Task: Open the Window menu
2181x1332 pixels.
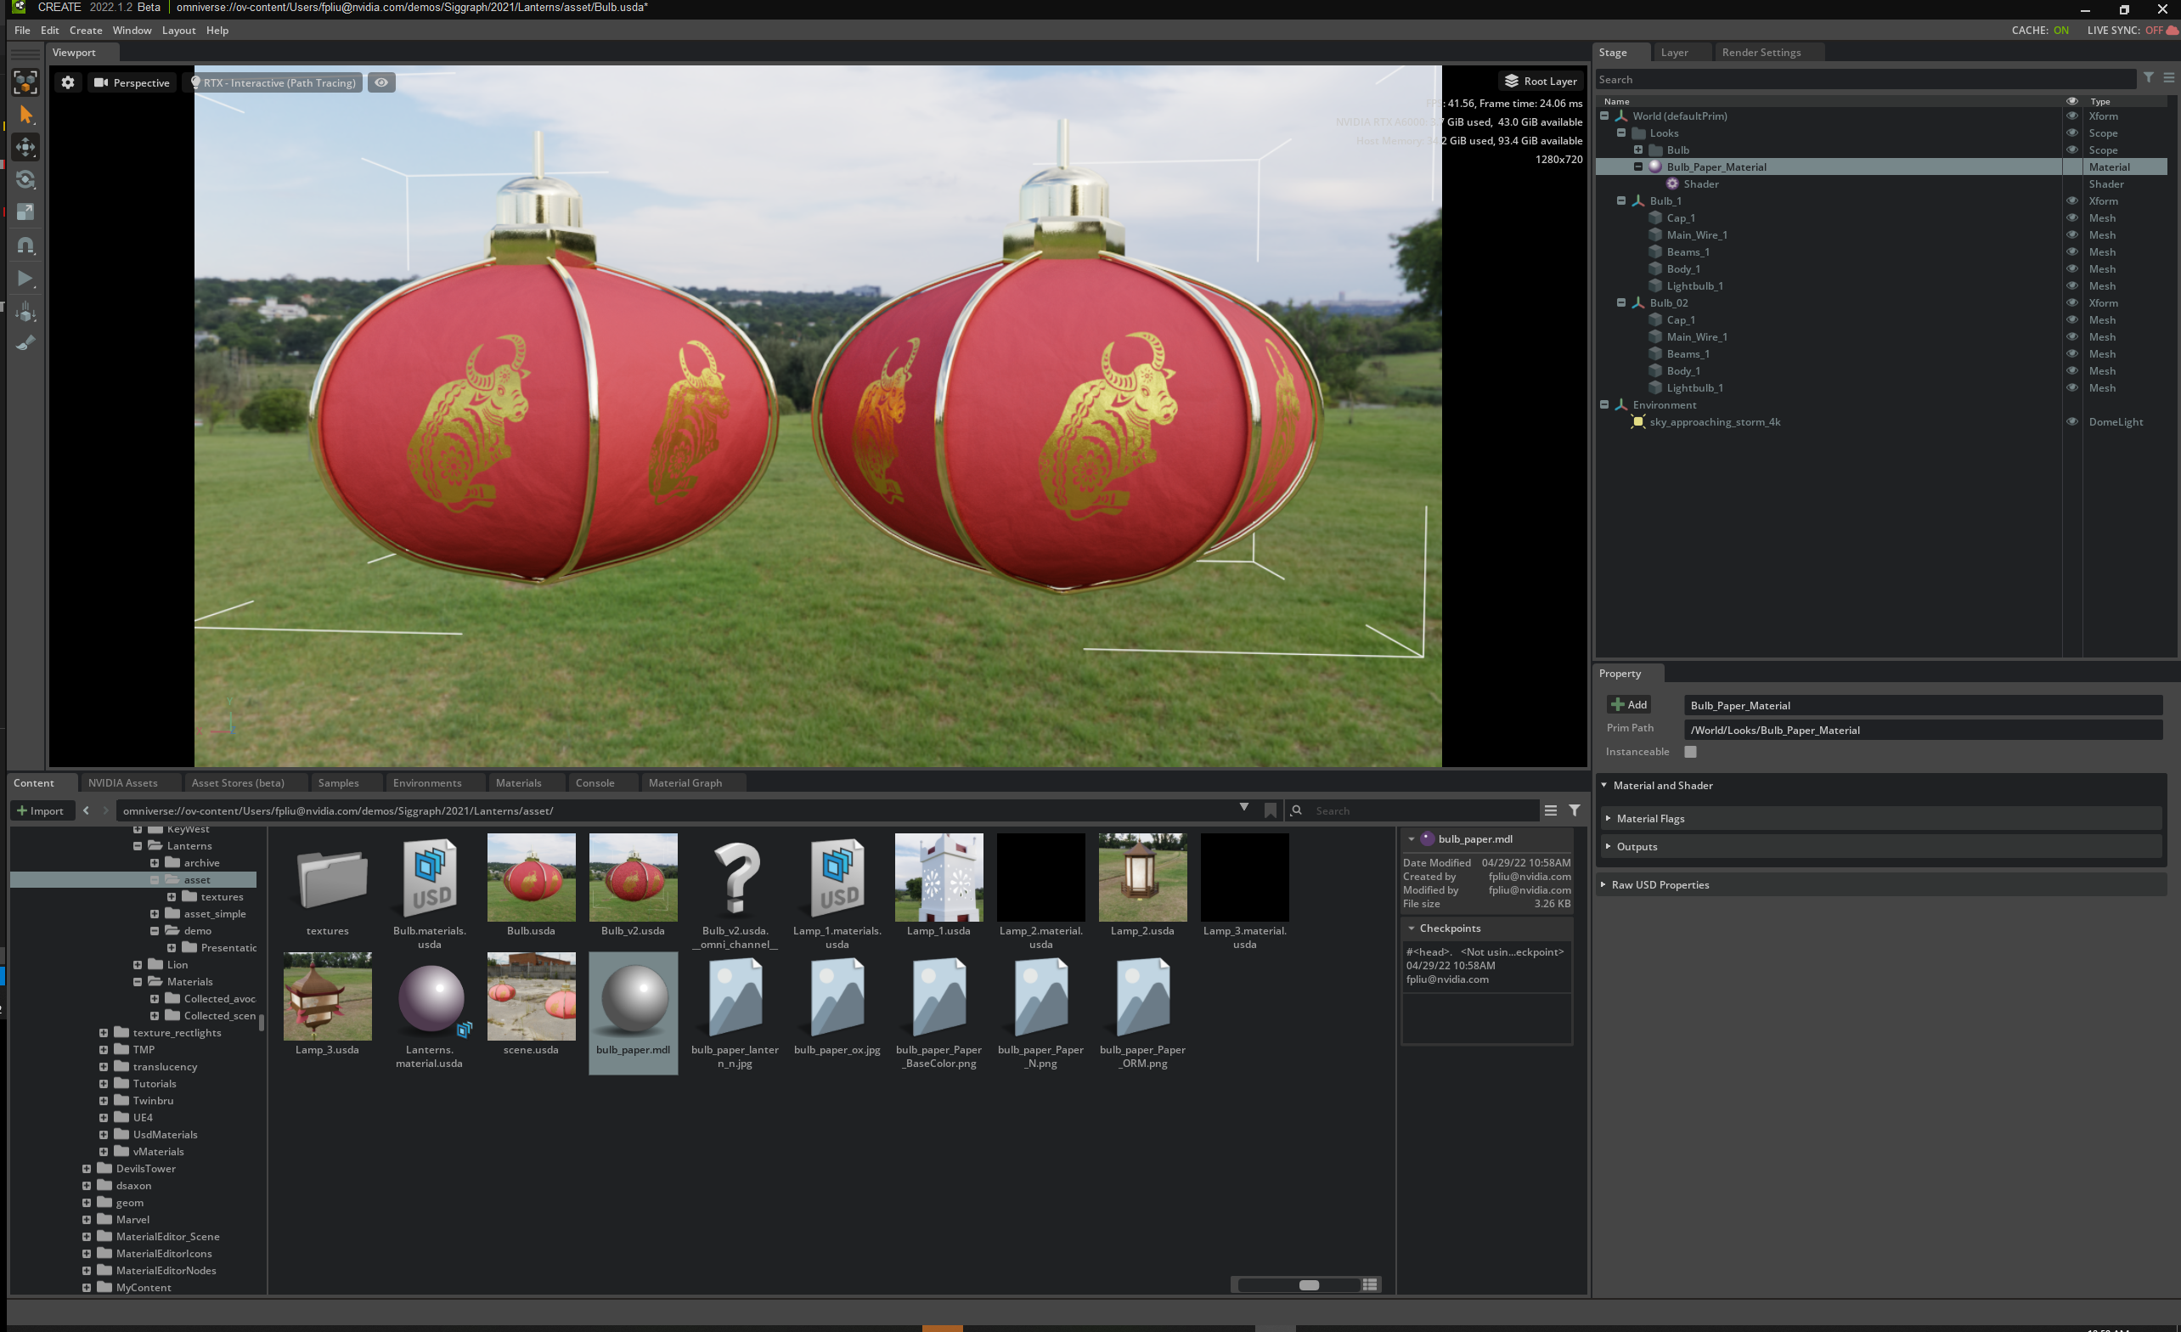Action: coord(132,30)
